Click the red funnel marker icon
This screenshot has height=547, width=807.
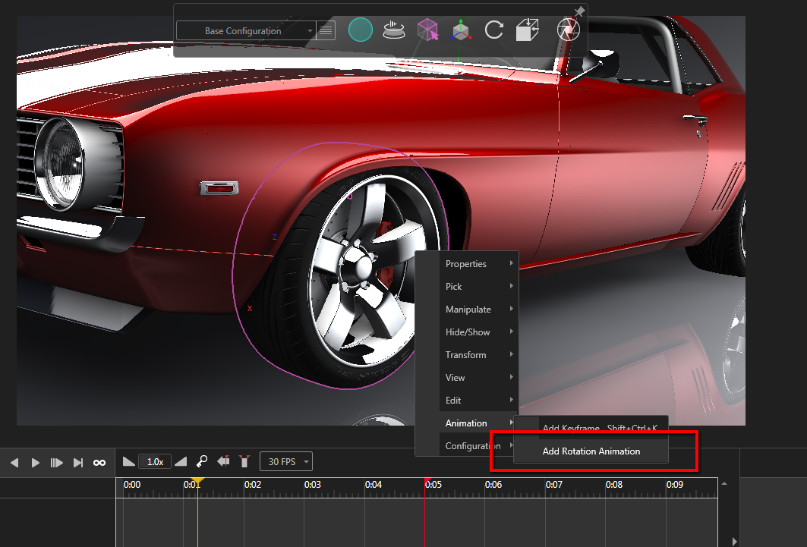(x=244, y=461)
